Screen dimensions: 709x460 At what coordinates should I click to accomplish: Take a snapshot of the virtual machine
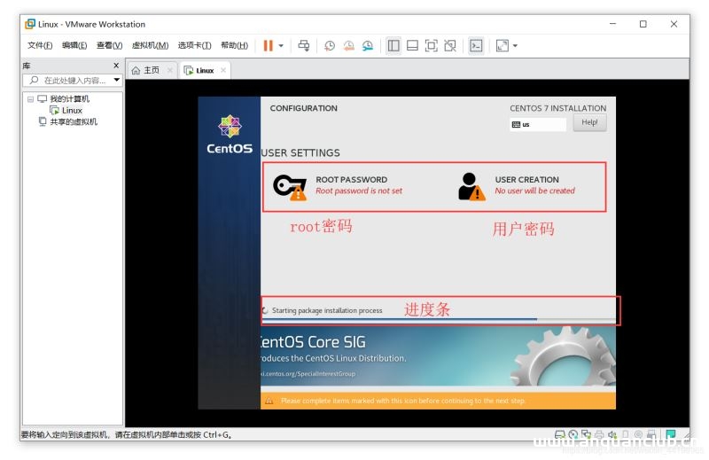(330, 45)
